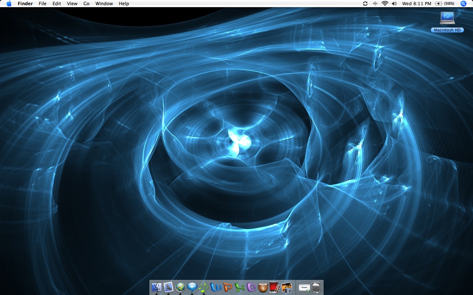The width and height of the screenshot is (473, 295).
Task: Open Spotlight search
Action: coord(463,4)
